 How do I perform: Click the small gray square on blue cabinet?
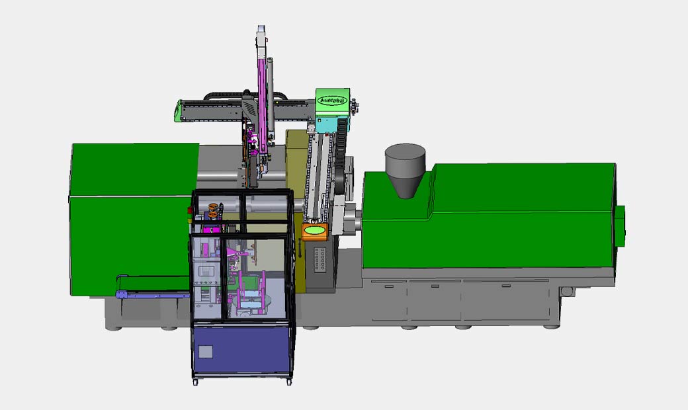(x=206, y=351)
